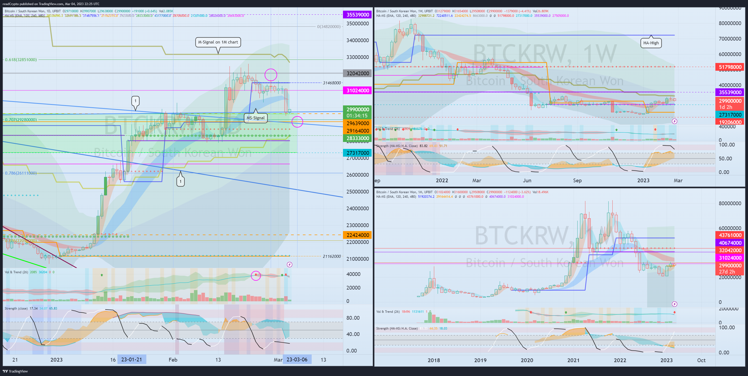
Task: Click the 29639000 orange price label
Action: click(x=357, y=123)
